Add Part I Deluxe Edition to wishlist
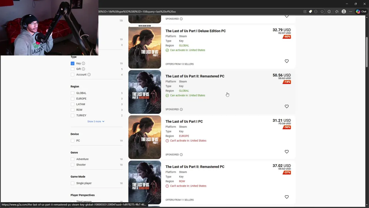 point(287,61)
